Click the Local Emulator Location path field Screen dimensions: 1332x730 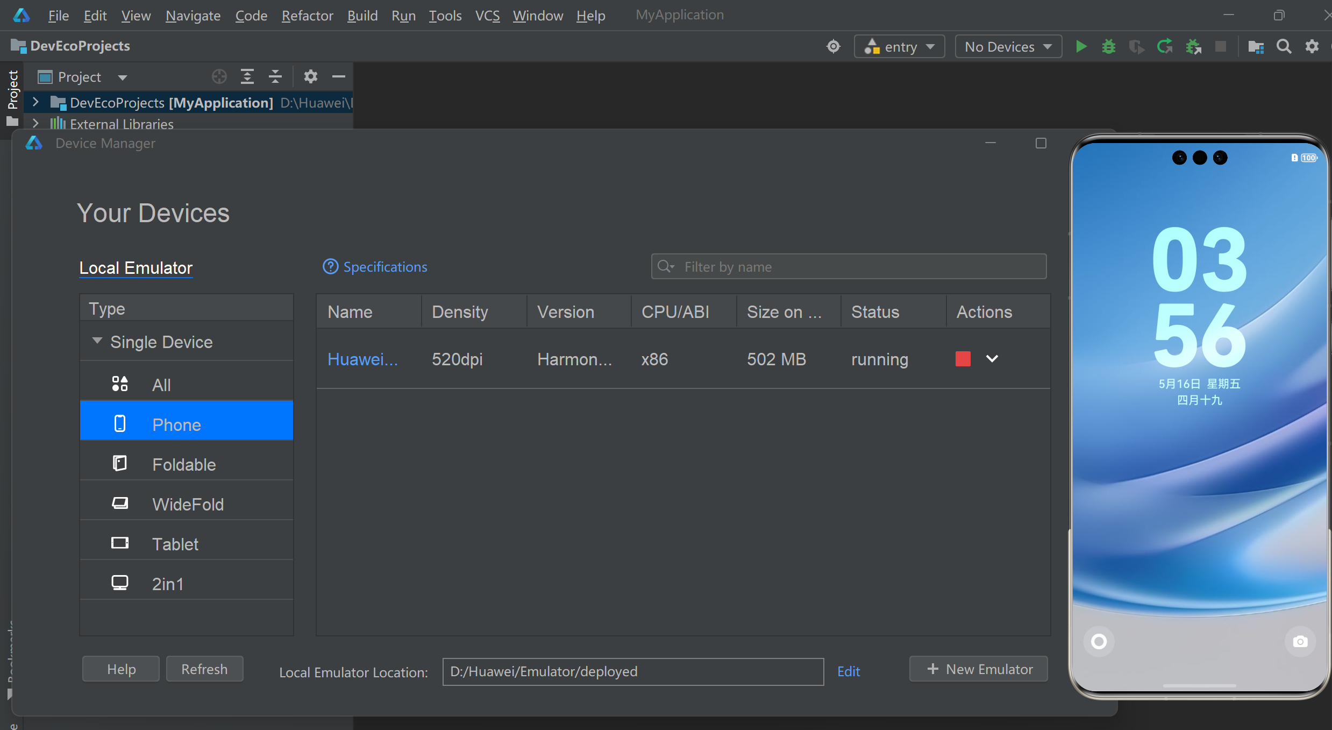(633, 671)
